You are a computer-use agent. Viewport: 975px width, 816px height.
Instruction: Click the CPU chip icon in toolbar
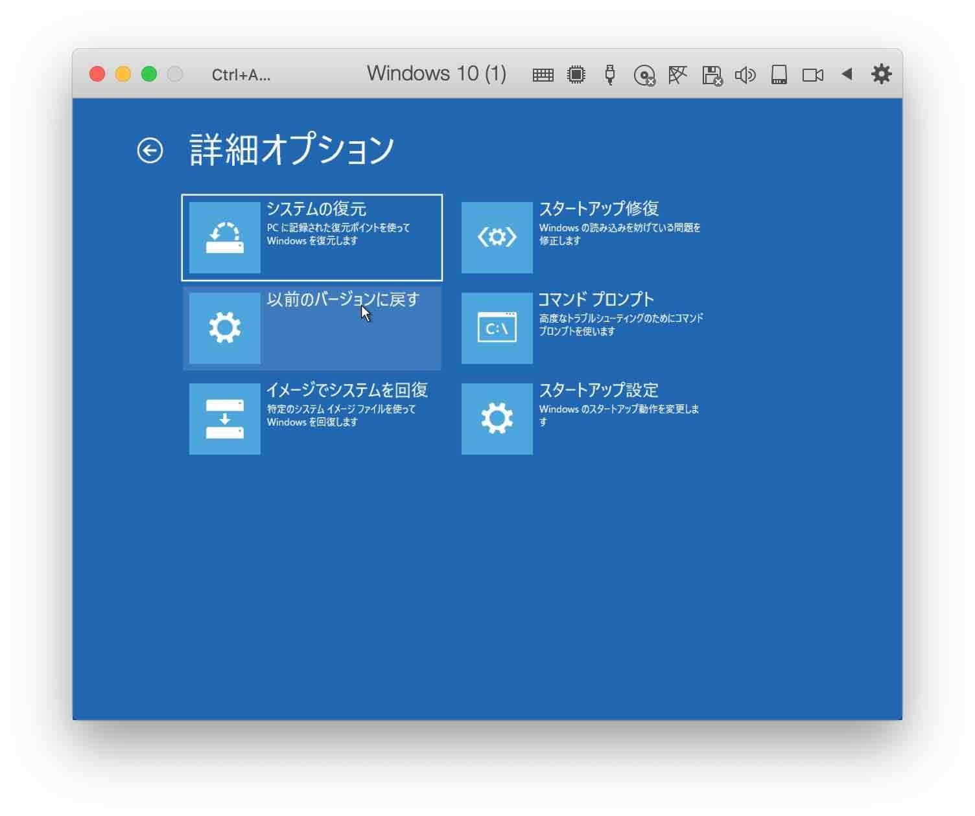click(x=576, y=75)
